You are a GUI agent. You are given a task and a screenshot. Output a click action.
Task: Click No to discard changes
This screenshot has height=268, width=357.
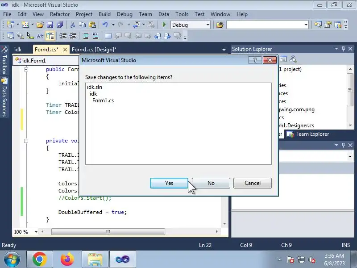211,183
